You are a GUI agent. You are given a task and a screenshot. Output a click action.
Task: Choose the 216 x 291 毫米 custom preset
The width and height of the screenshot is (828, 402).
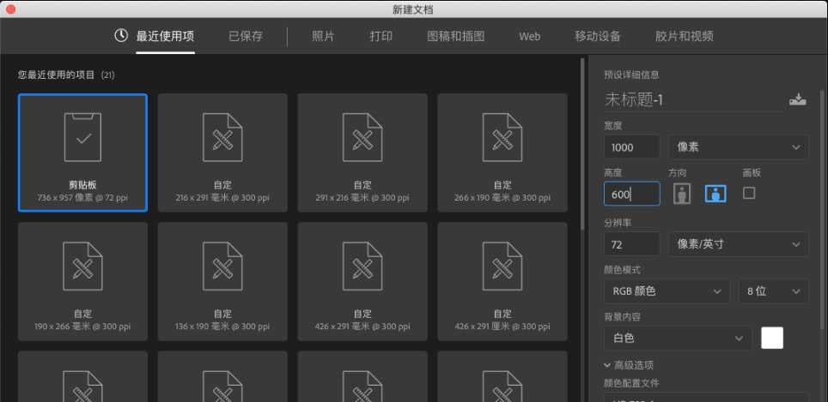click(222, 152)
